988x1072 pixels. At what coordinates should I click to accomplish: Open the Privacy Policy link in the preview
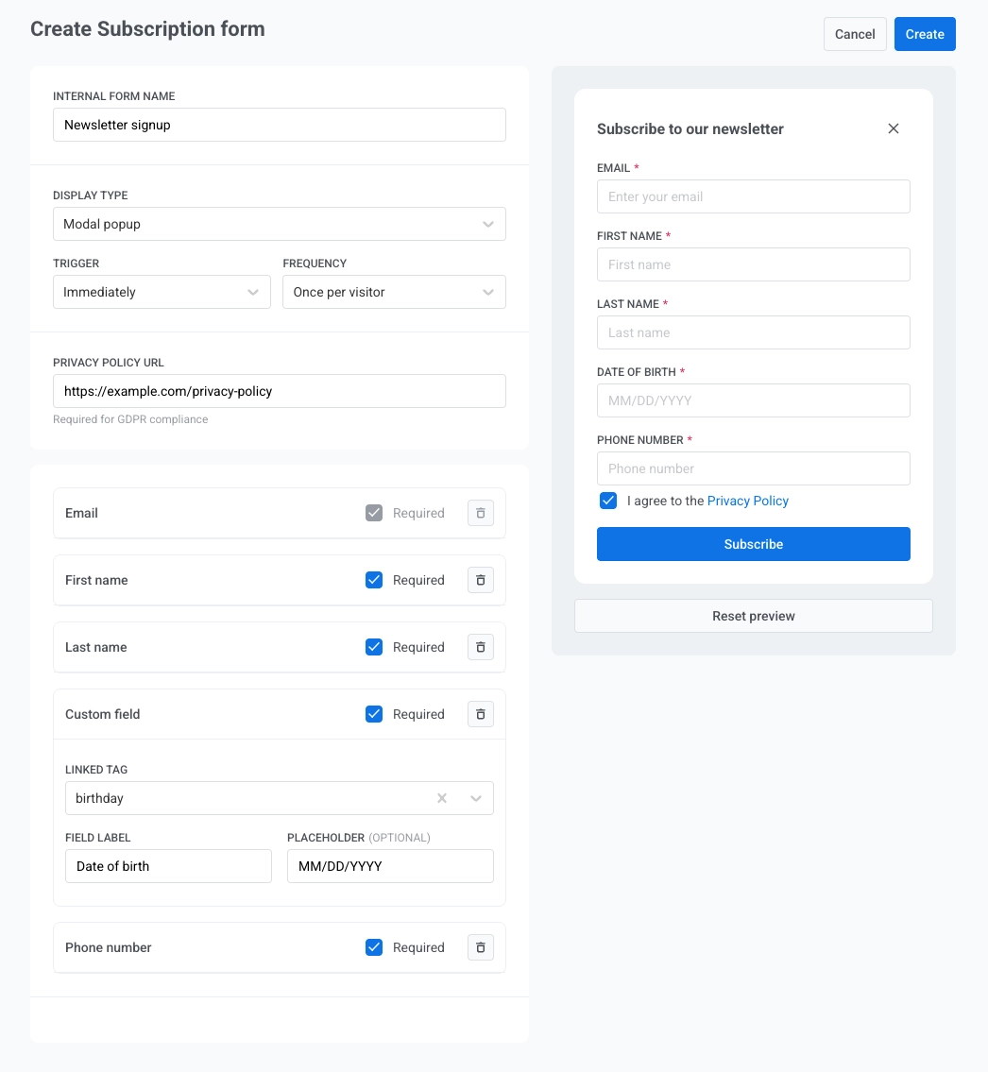pyautogui.click(x=747, y=501)
